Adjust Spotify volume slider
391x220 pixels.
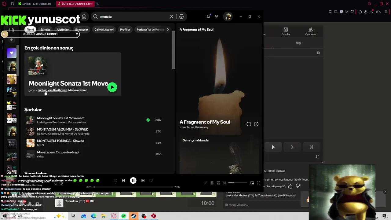click(238, 183)
